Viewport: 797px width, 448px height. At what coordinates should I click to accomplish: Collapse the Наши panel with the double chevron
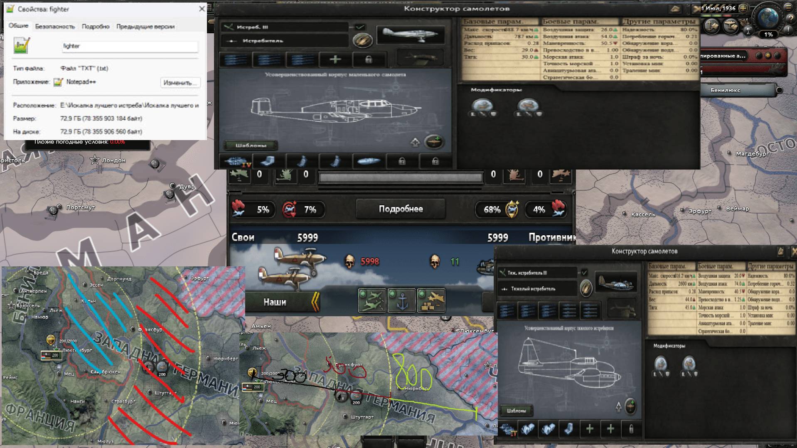[x=315, y=302]
